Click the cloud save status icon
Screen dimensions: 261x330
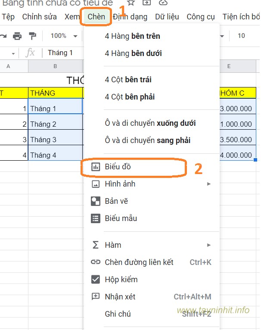click(163, 3)
